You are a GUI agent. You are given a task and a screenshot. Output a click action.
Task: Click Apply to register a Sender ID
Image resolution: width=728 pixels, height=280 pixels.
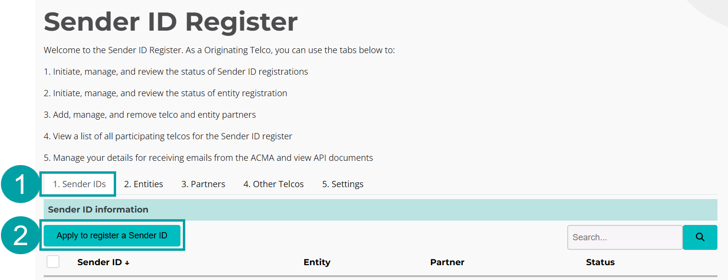112,235
